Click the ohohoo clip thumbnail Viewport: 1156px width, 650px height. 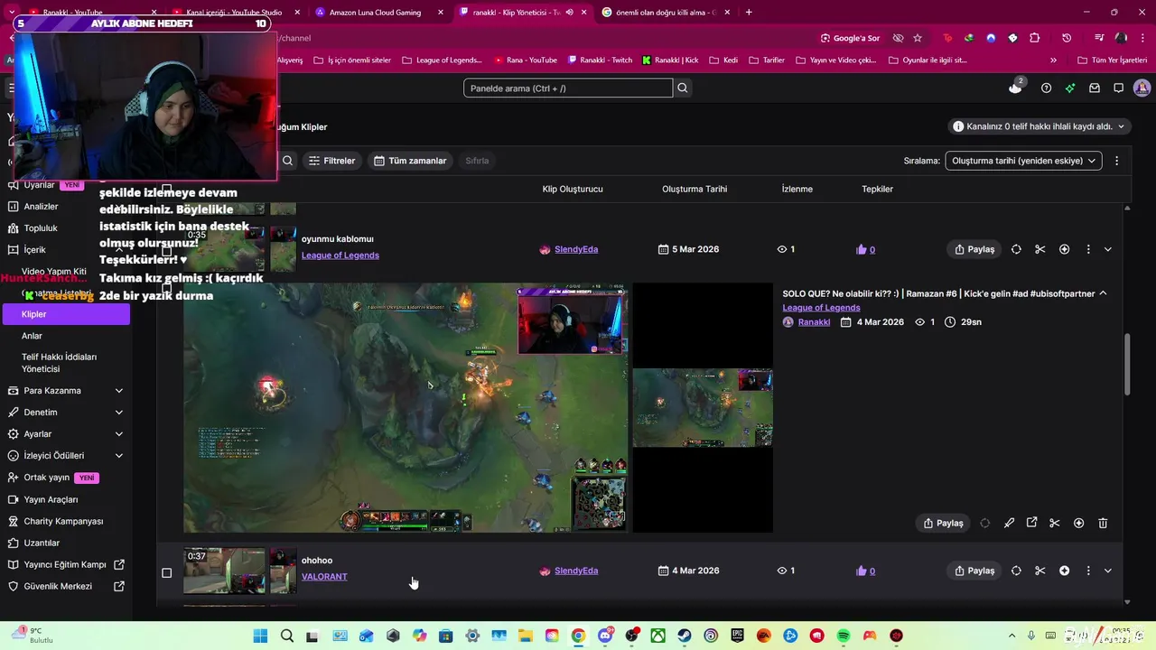[225, 571]
